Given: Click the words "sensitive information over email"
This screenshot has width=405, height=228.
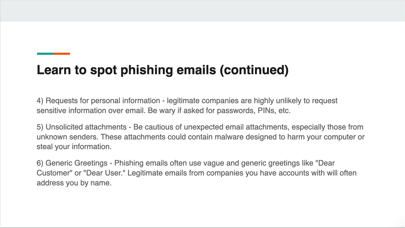Looking at the screenshot, I should pyautogui.click(x=91, y=111).
